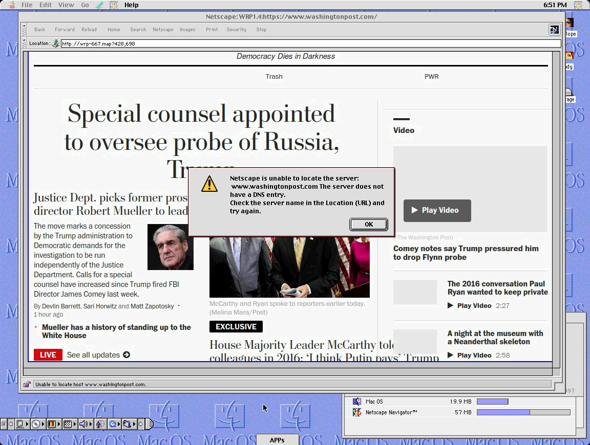Click the horizontal scrollbar of the Netscape window

(288, 372)
